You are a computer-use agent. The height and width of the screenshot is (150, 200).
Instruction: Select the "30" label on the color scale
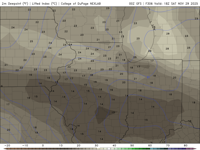tap(96, 145)
